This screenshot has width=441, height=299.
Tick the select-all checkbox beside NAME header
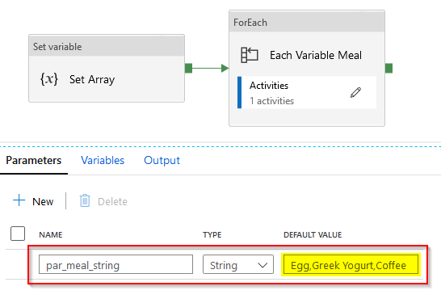(18, 234)
